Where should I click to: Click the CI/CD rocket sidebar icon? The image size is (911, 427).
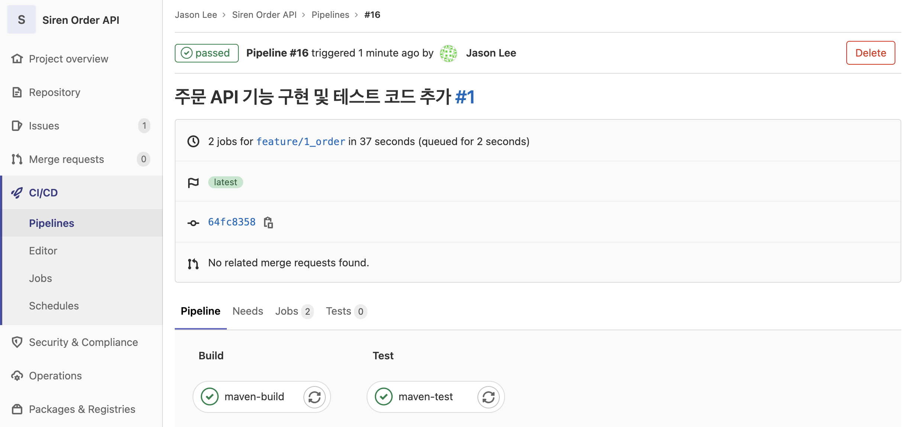tap(18, 192)
